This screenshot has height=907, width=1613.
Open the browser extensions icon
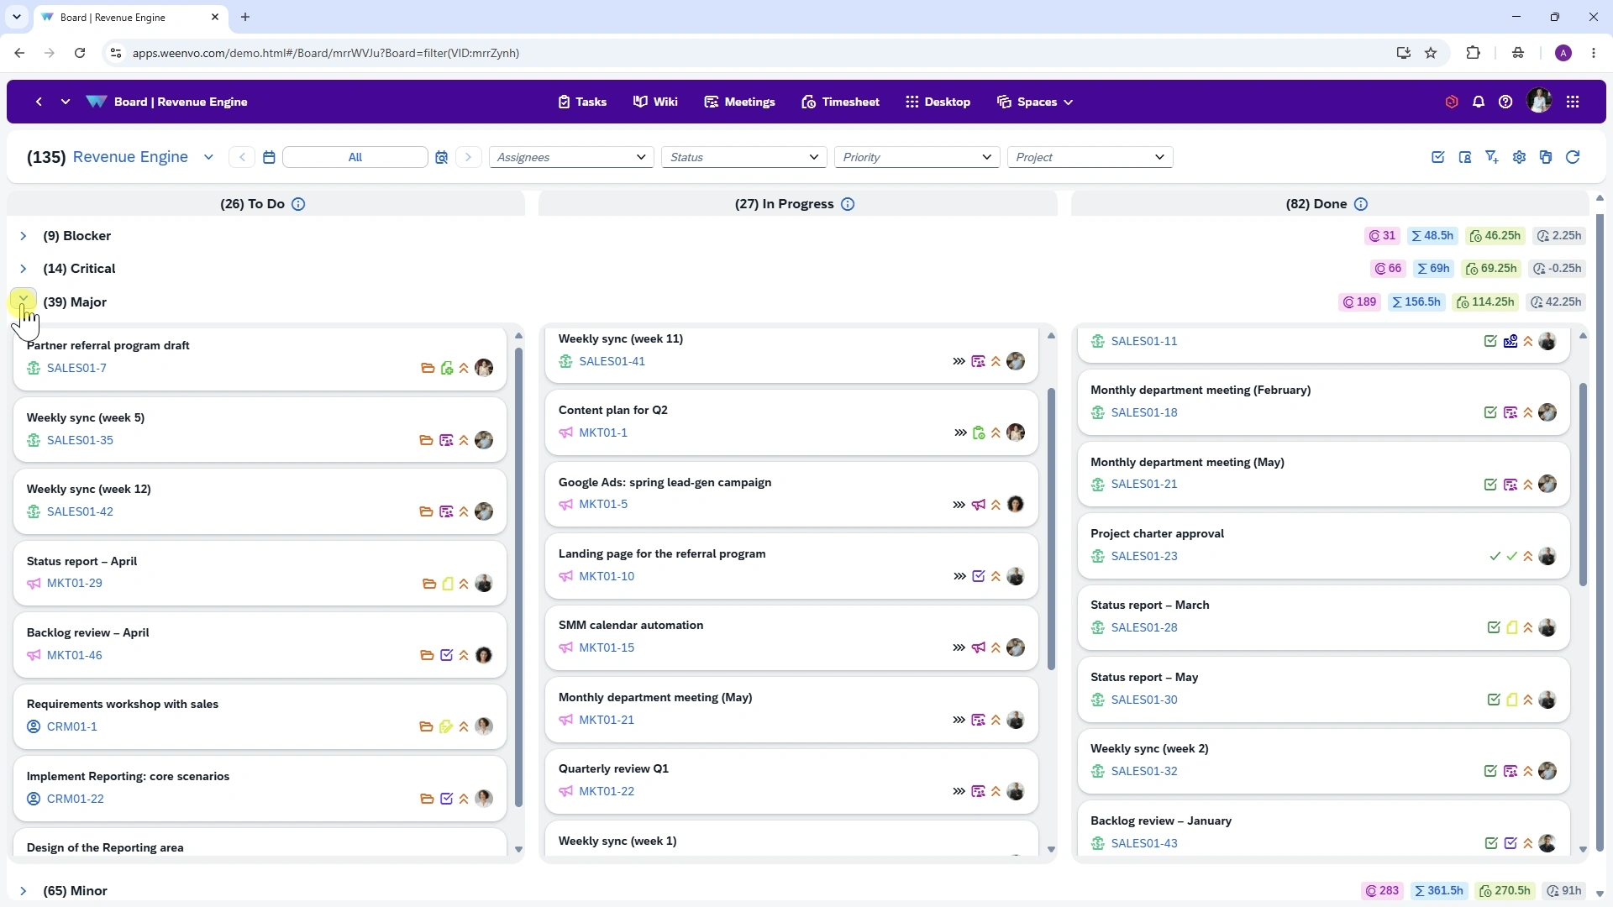1473,53
